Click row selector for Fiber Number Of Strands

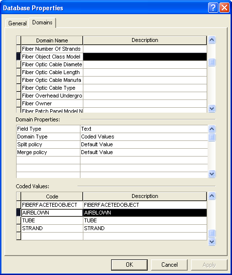click(x=19, y=49)
